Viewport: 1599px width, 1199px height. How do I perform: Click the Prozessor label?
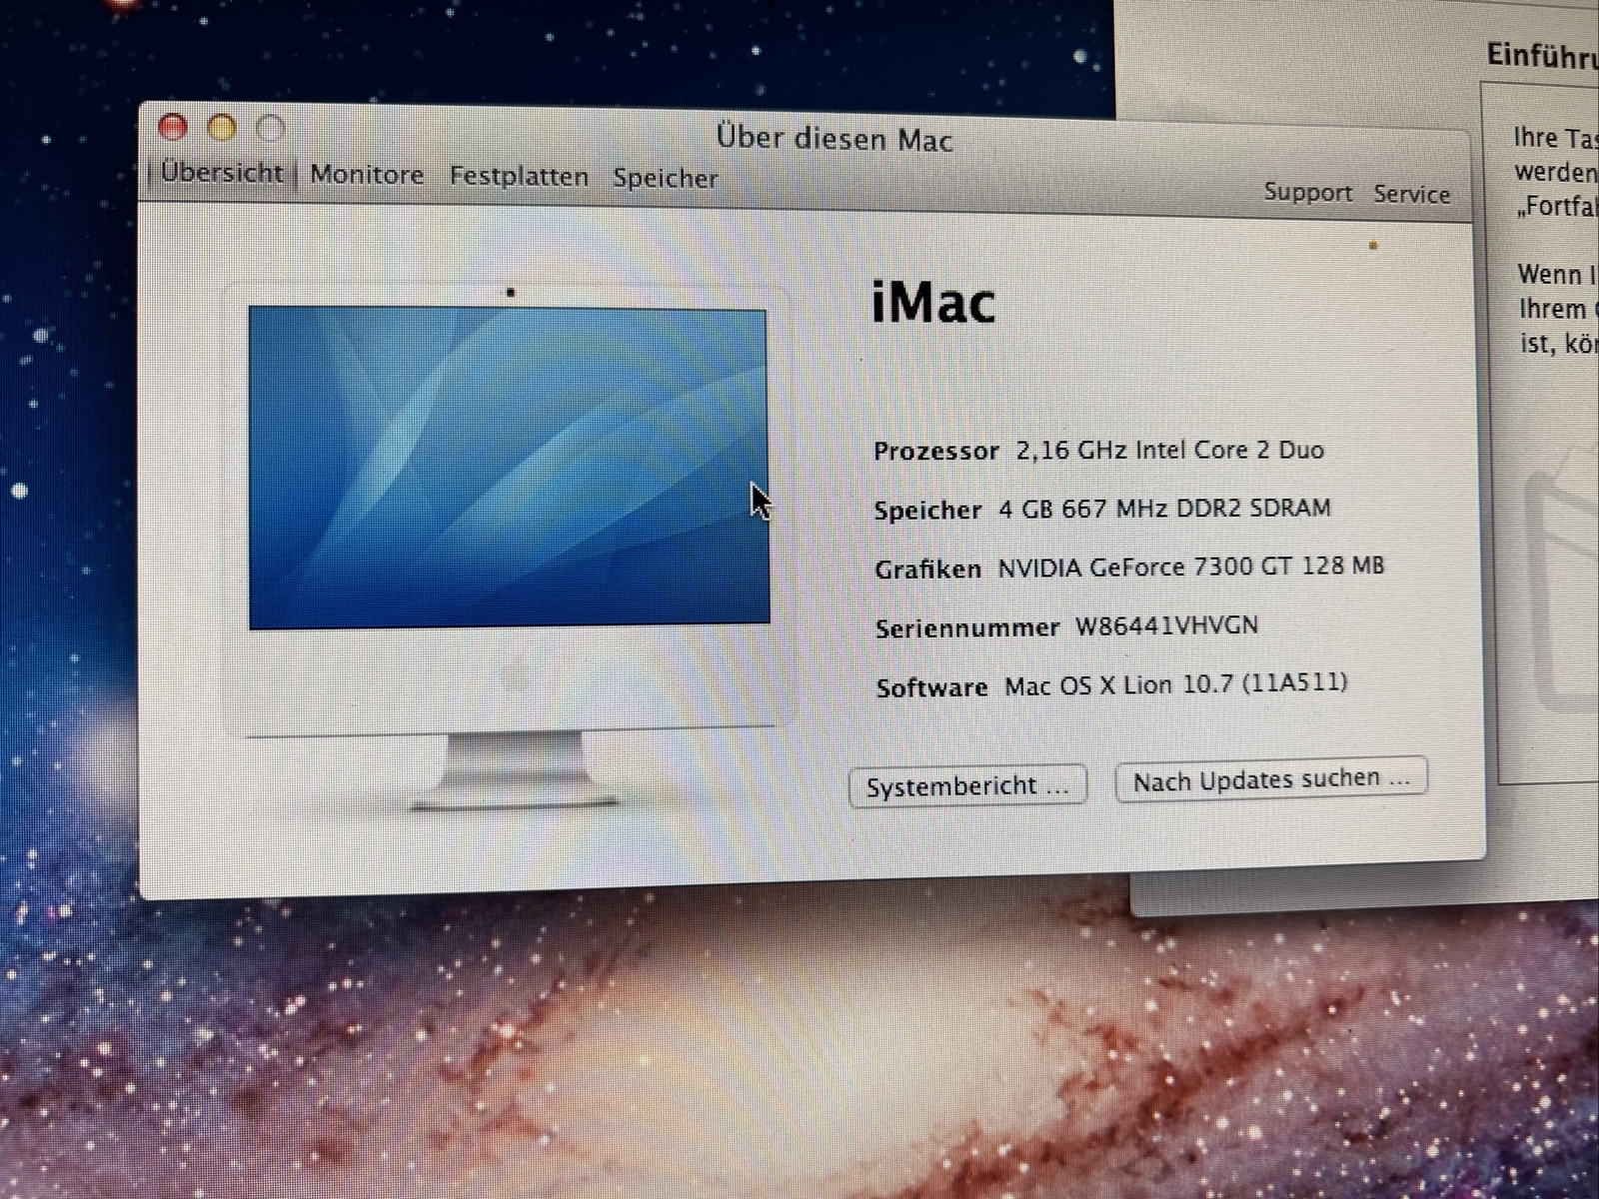(936, 452)
